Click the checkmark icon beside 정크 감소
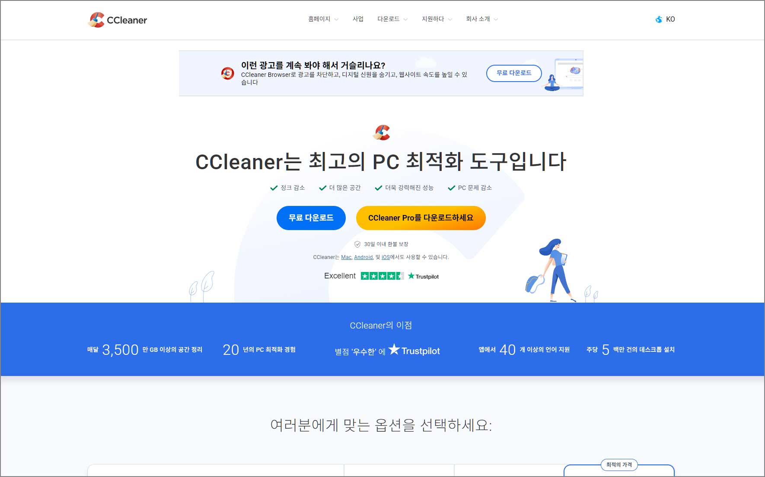This screenshot has height=477, width=765. coord(273,187)
